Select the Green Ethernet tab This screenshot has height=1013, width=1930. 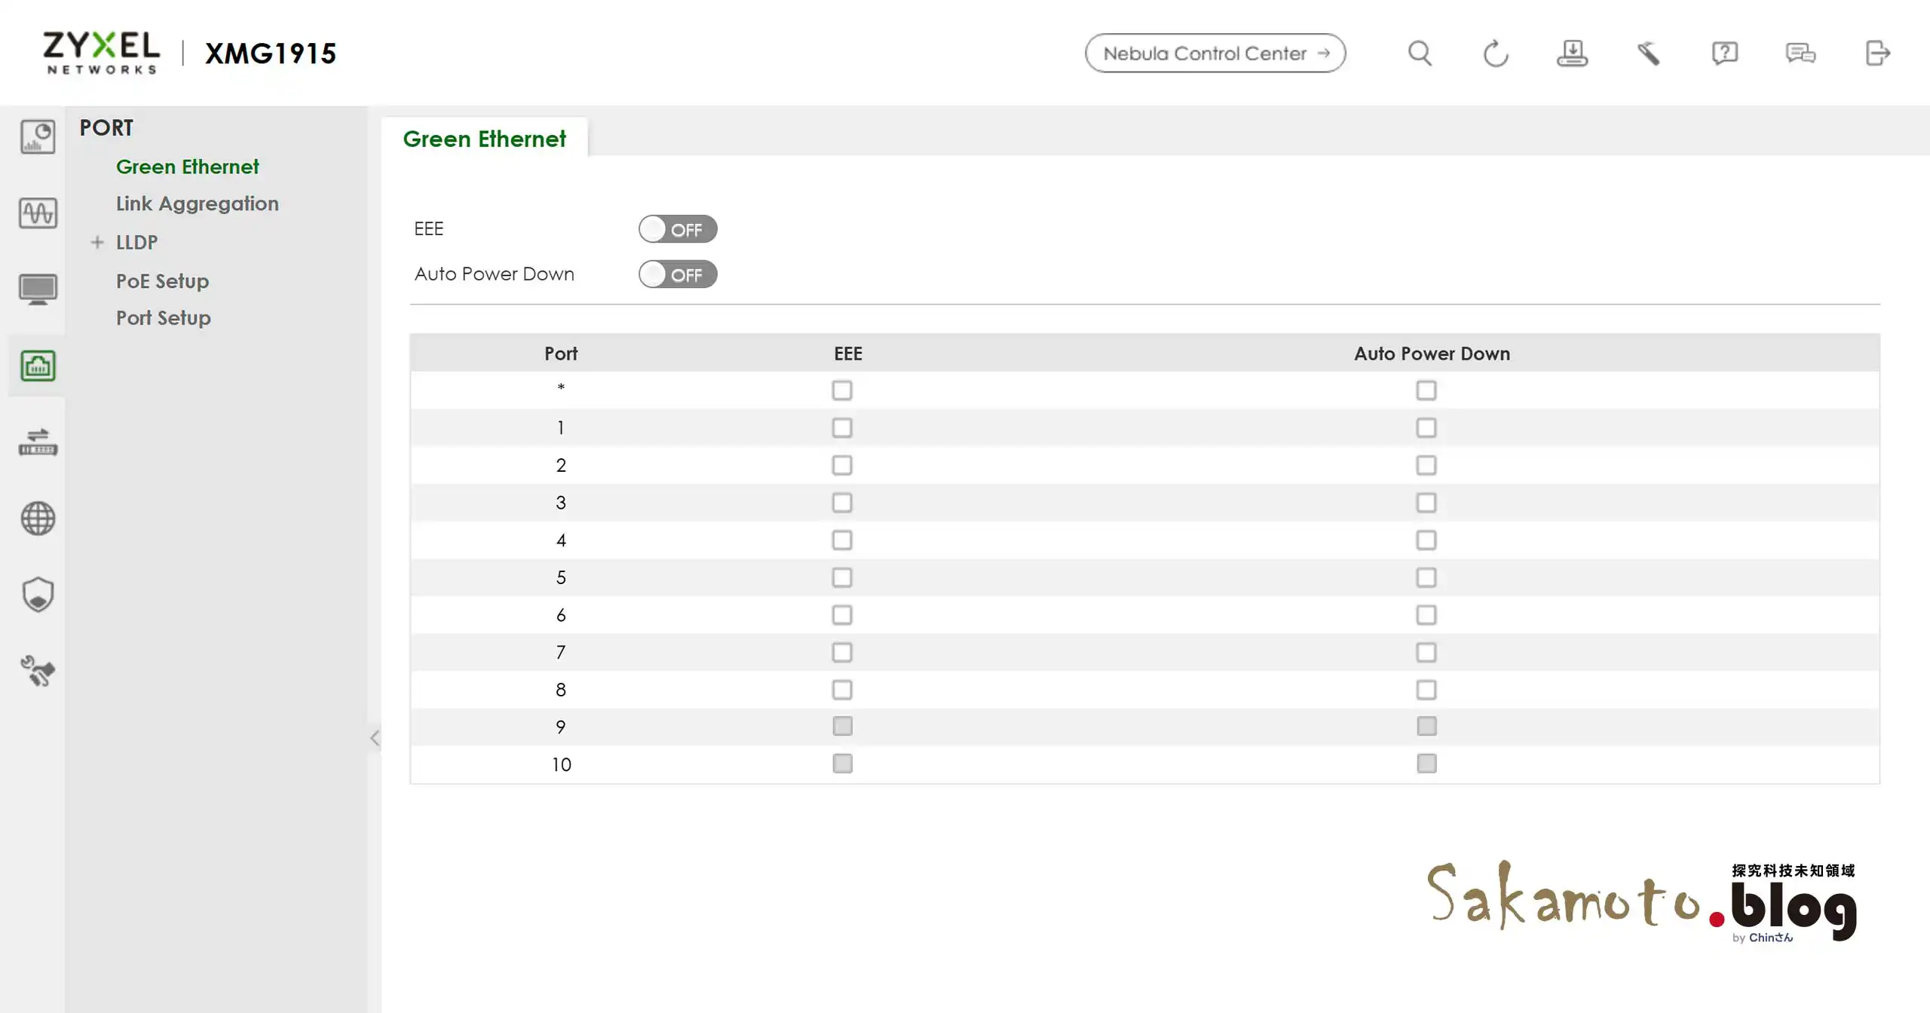[x=484, y=139]
